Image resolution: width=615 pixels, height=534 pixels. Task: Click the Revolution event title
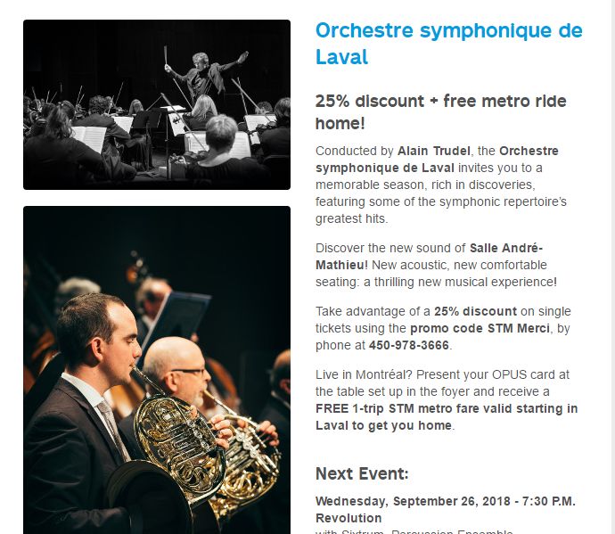(348, 518)
